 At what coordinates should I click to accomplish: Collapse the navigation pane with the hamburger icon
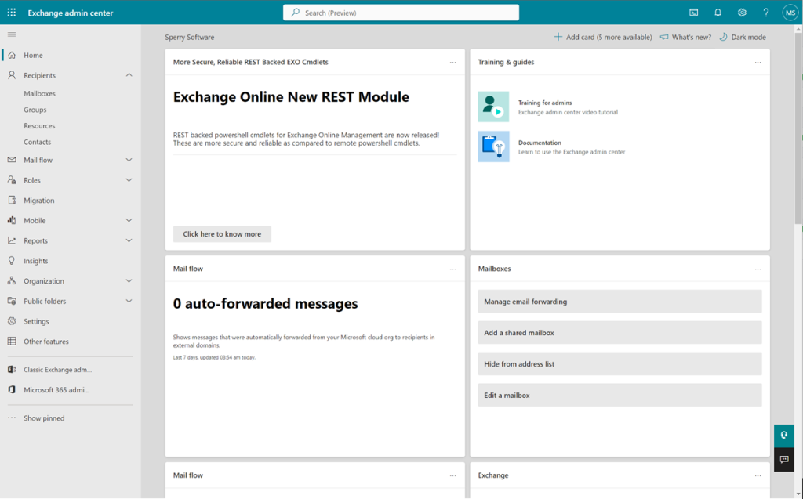[11, 34]
